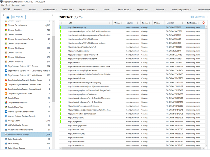
Task: Open the URL column options menu
Action: (x=110, y=23)
